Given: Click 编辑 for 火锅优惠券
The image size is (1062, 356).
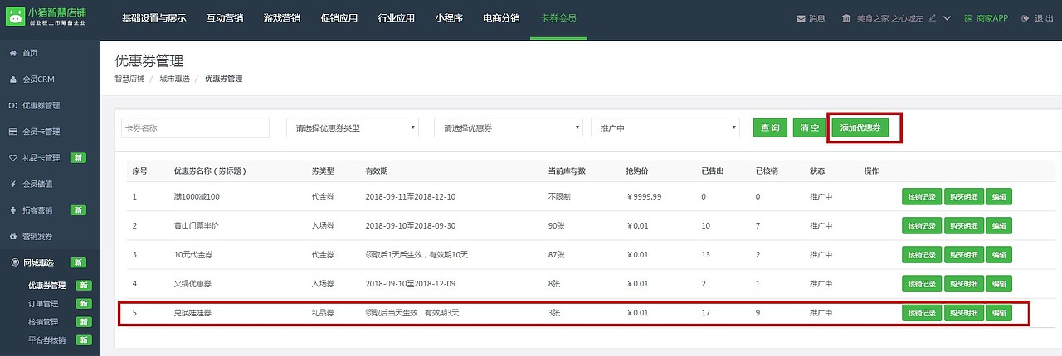Looking at the screenshot, I should pos(999,284).
